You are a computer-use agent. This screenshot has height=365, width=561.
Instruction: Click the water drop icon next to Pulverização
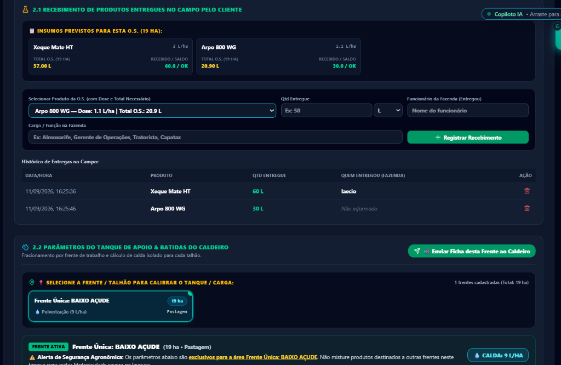pyautogui.click(x=38, y=312)
